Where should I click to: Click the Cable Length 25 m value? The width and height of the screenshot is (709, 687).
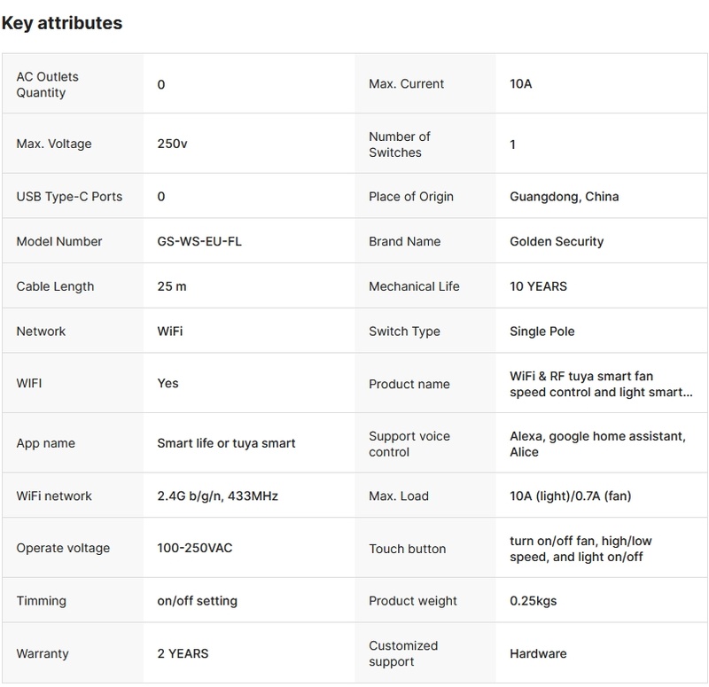pyautogui.click(x=172, y=286)
